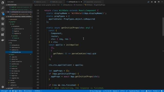
Task: Expand the Outline section
Action: point(19,88)
